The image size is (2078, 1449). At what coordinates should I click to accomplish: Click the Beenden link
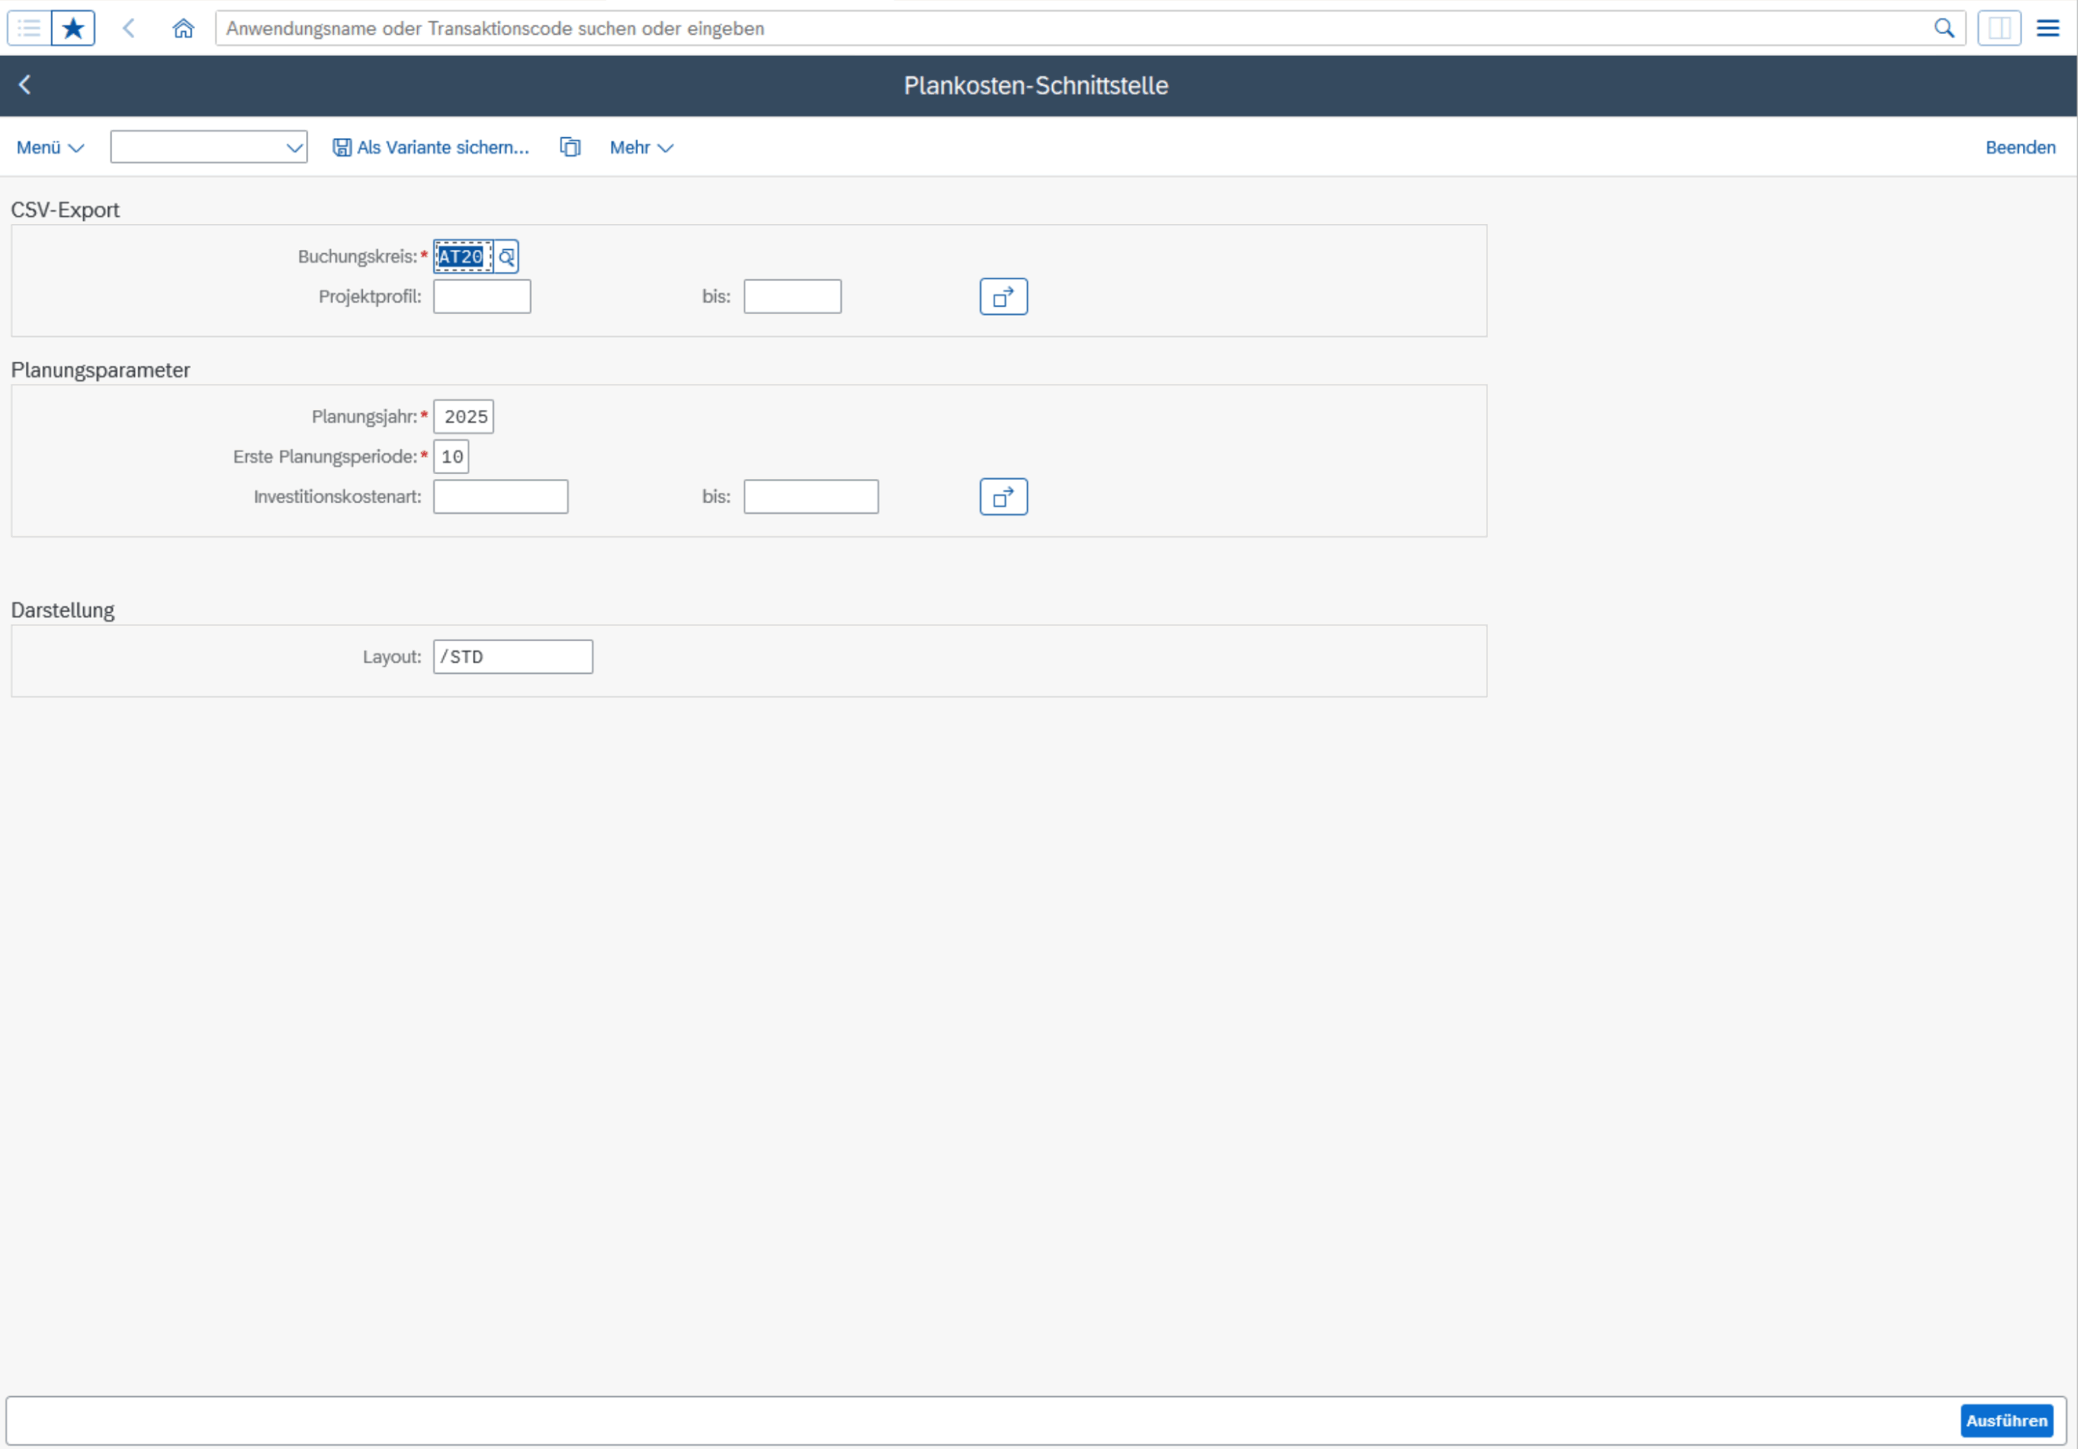tap(2020, 148)
